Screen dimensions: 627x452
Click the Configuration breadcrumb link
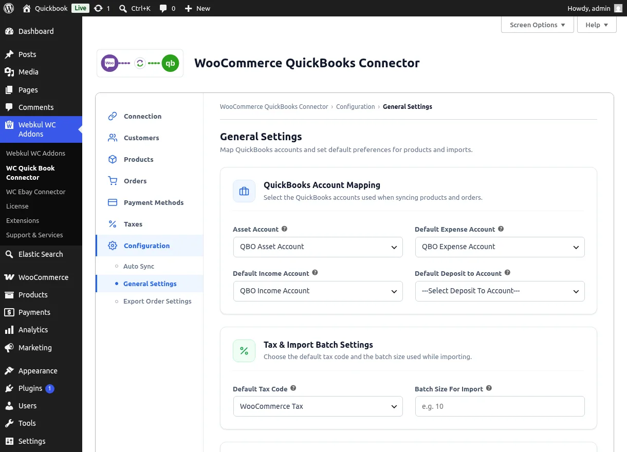point(356,107)
